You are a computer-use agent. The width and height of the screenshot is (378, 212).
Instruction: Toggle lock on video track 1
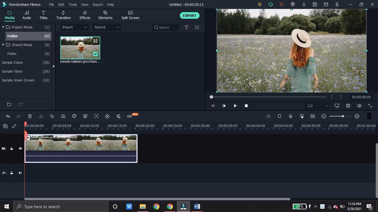12,149
